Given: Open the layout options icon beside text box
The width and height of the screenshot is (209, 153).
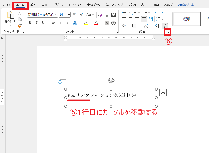Looking at the screenshot, I should tap(163, 93).
